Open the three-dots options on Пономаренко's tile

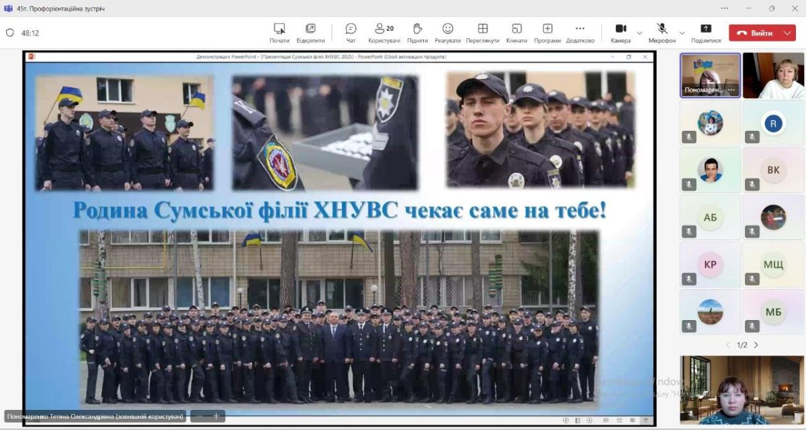[731, 90]
